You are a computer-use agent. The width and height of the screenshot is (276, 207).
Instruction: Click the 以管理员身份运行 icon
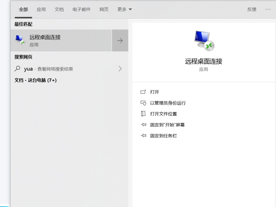coord(143,103)
